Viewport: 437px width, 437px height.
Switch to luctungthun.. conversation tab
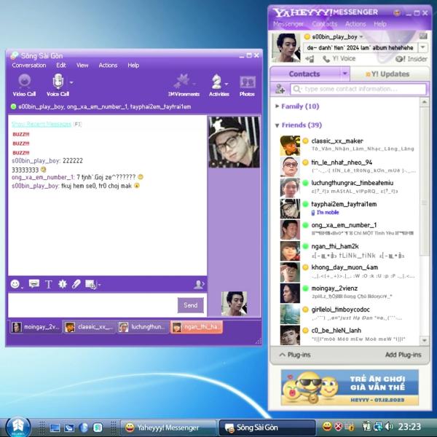(x=143, y=327)
